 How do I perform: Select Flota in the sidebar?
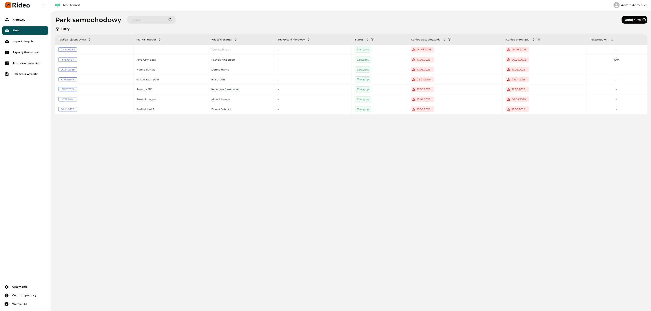click(x=25, y=31)
